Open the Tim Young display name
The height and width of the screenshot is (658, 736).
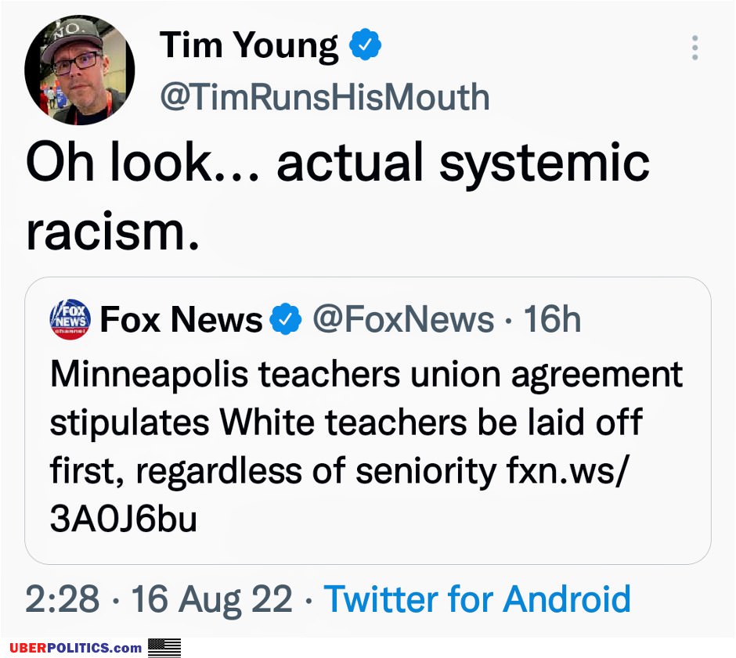(x=249, y=45)
